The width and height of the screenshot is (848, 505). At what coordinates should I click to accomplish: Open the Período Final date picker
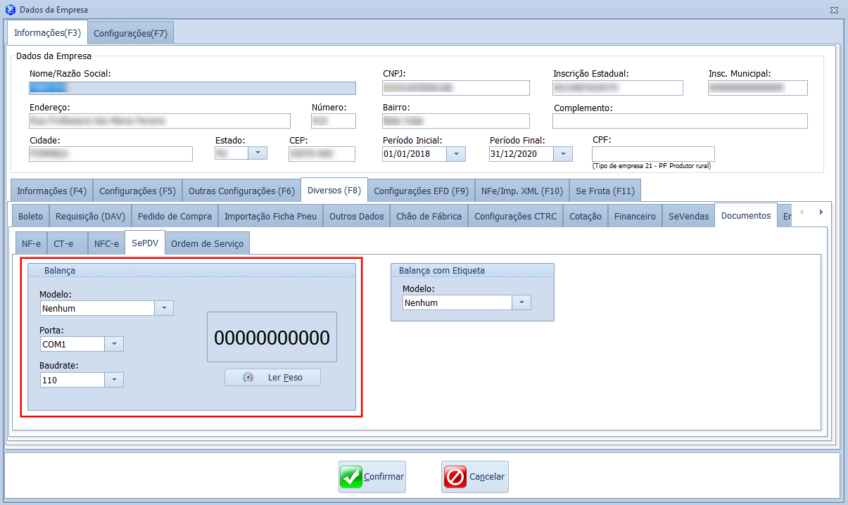click(563, 154)
